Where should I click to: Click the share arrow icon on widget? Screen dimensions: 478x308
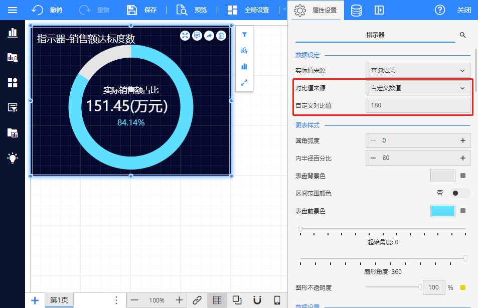[209, 36]
